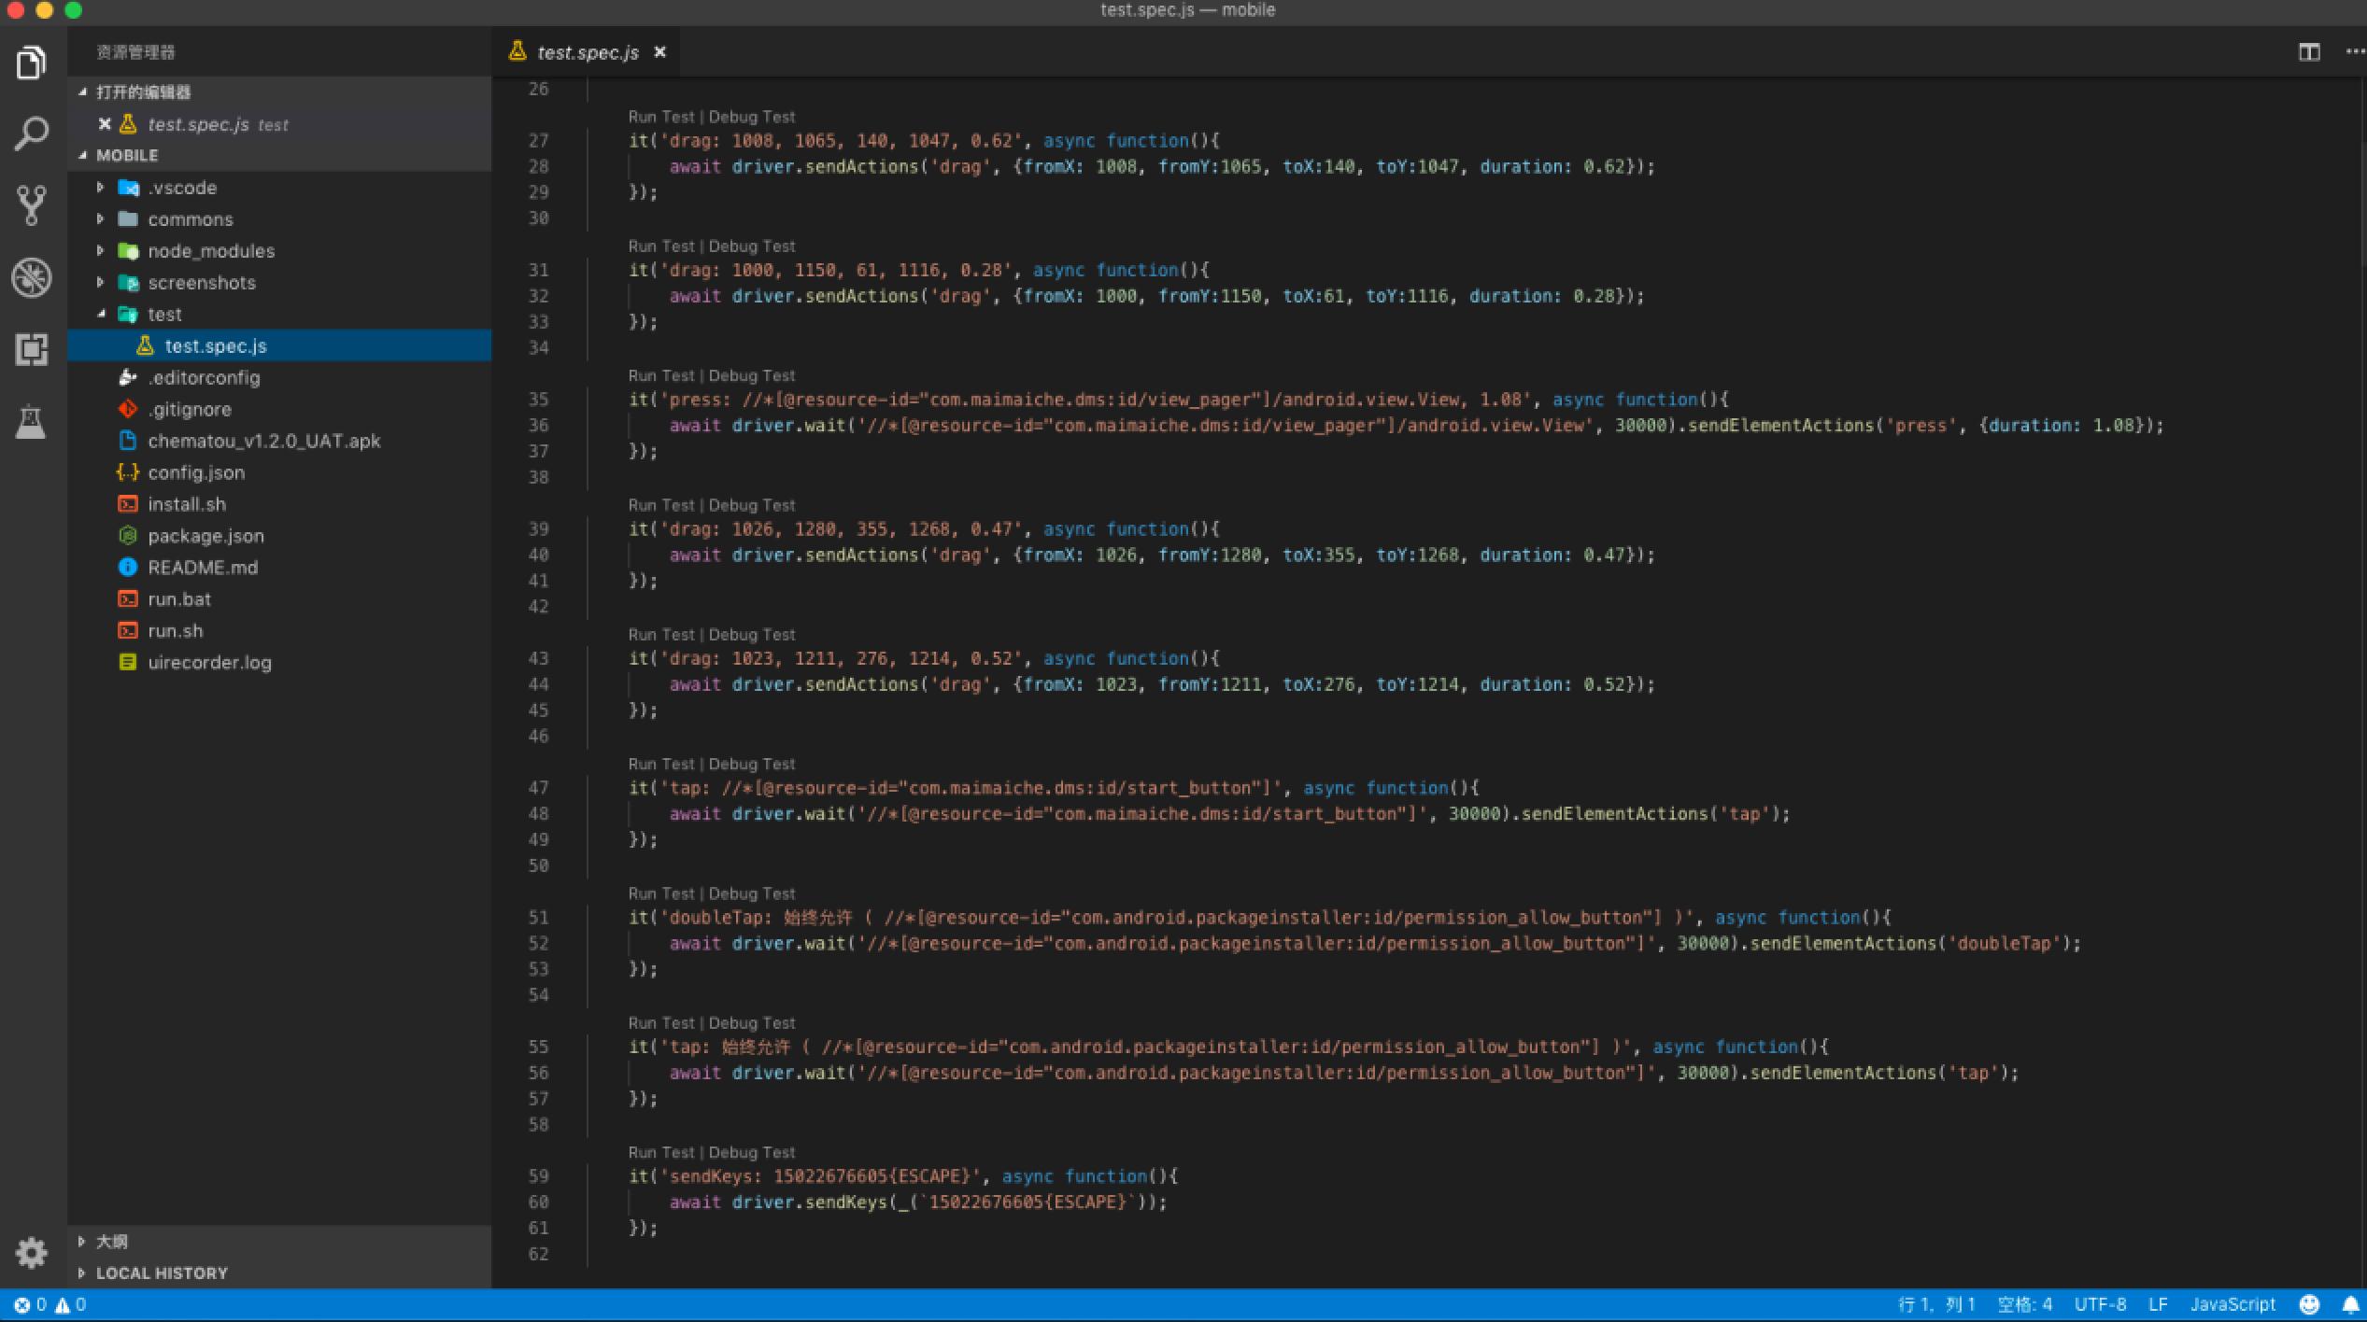This screenshot has height=1322, width=2367.
Task: Click the explorer panel title
Action: tap(135, 52)
